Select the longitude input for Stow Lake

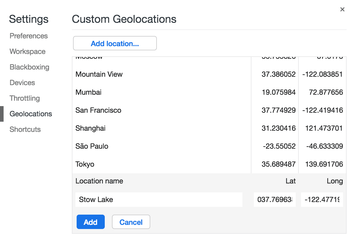(322, 199)
